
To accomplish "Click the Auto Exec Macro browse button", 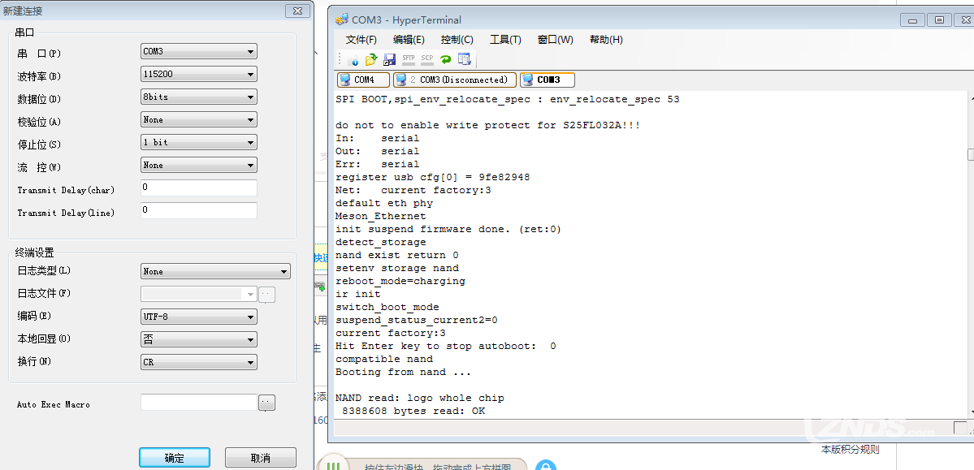I will (x=267, y=403).
